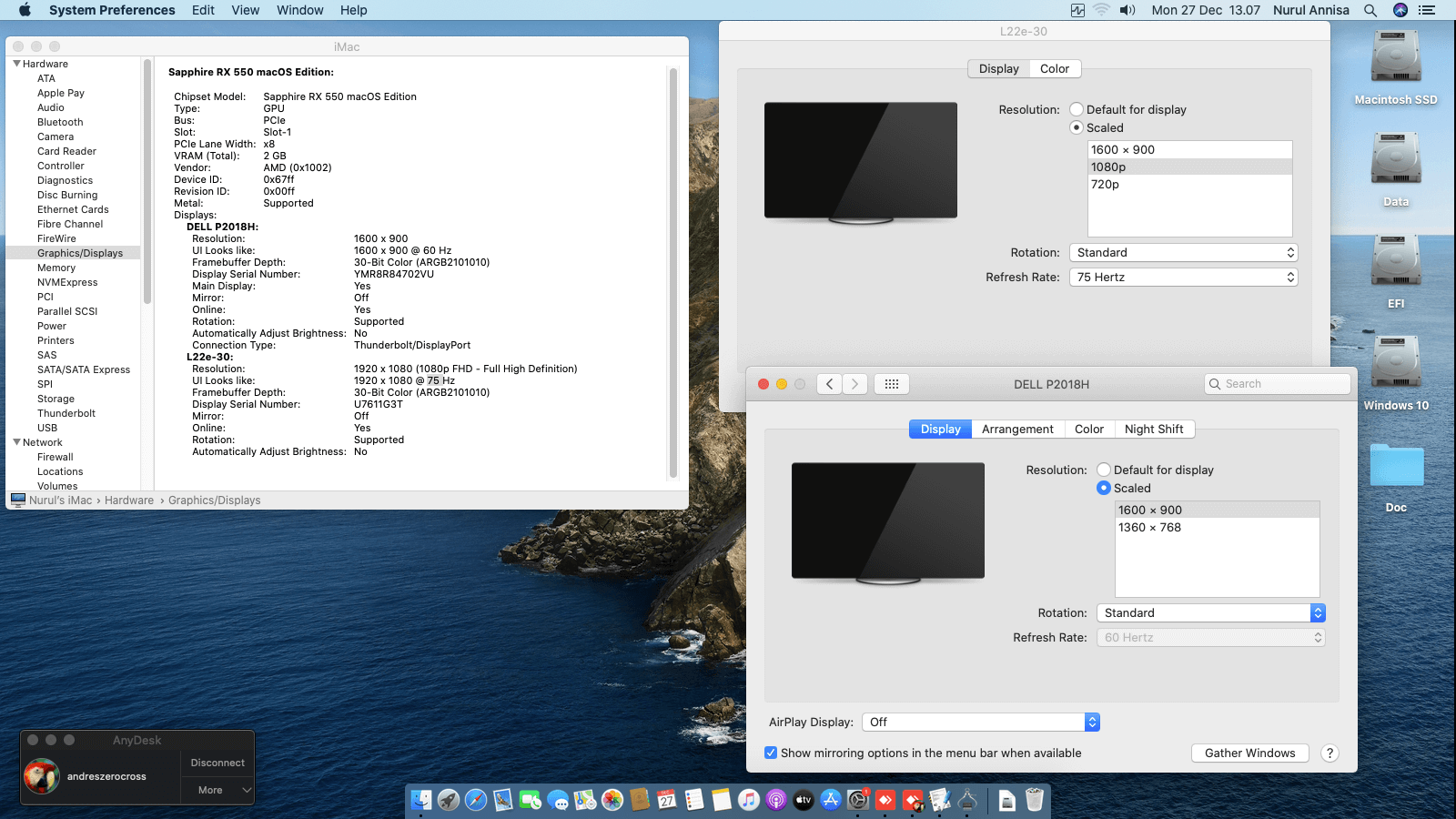This screenshot has width=1456, height=819.
Task: Uncheck Show mirroring options checkbox
Action: pos(771,753)
